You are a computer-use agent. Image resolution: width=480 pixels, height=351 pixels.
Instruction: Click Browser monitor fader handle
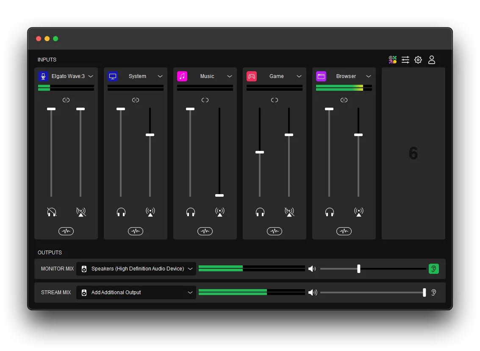[329, 109]
